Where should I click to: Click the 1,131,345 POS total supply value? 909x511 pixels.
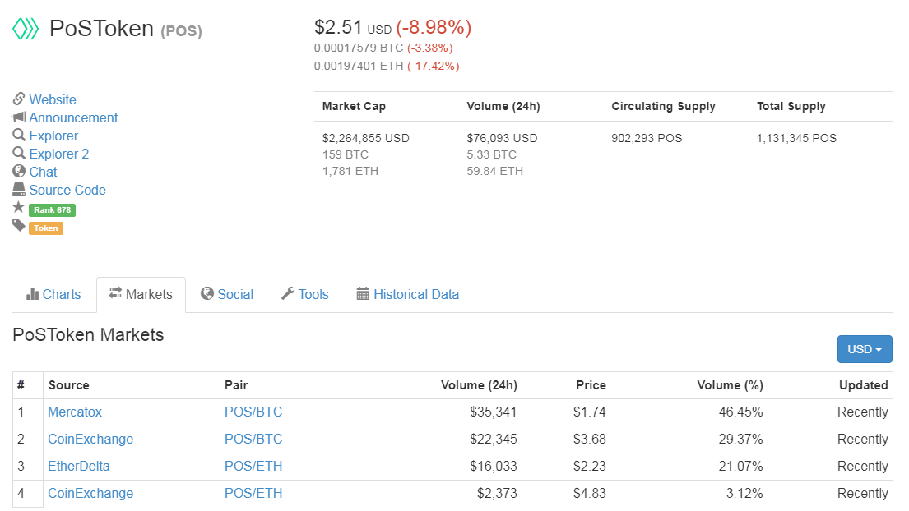(x=796, y=138)
